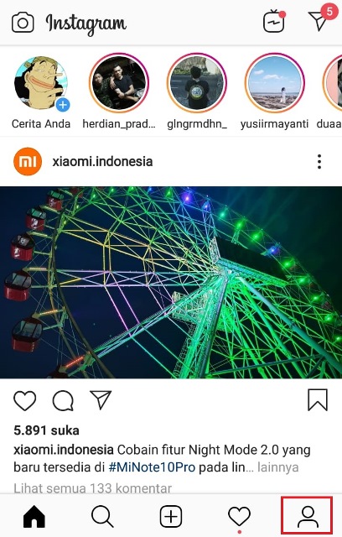Open activity heart tab in bottom bar
Viewport: 342px width, 537px height.
coord(240,517)
